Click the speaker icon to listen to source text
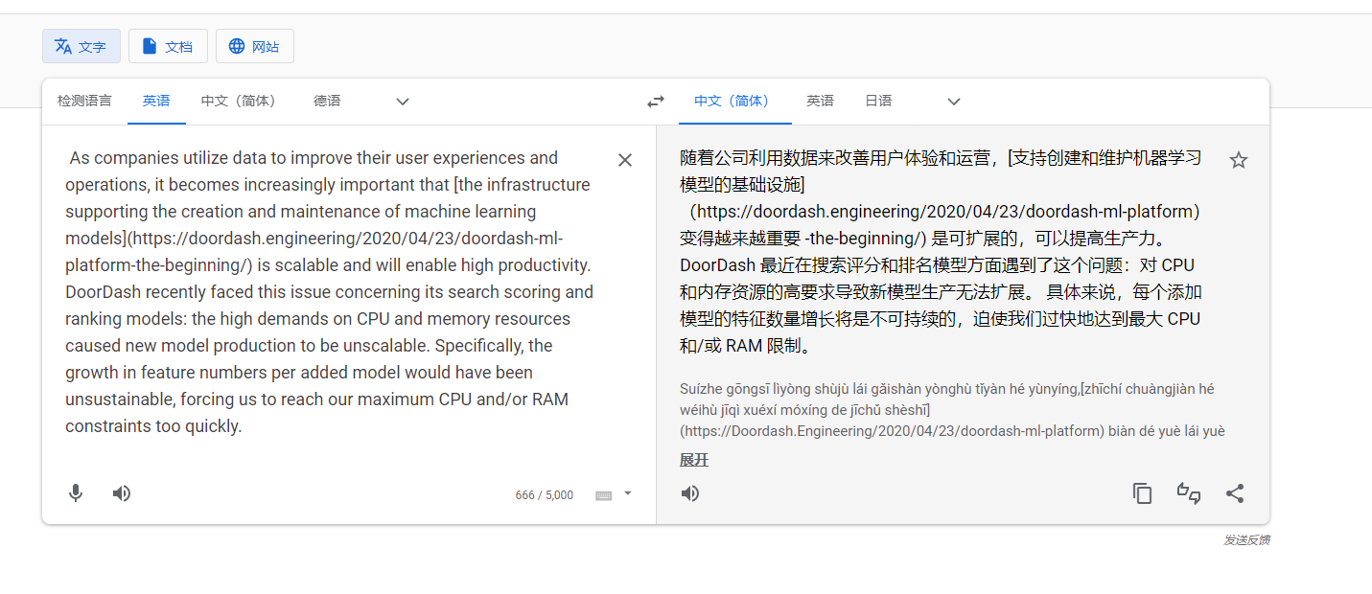This screenshot has height=594, width=1372. pos(121,492)
